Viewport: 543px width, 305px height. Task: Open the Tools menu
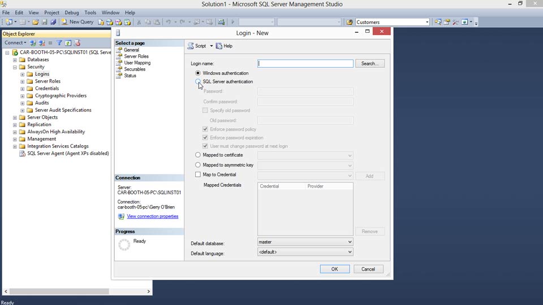pos(90,12)
